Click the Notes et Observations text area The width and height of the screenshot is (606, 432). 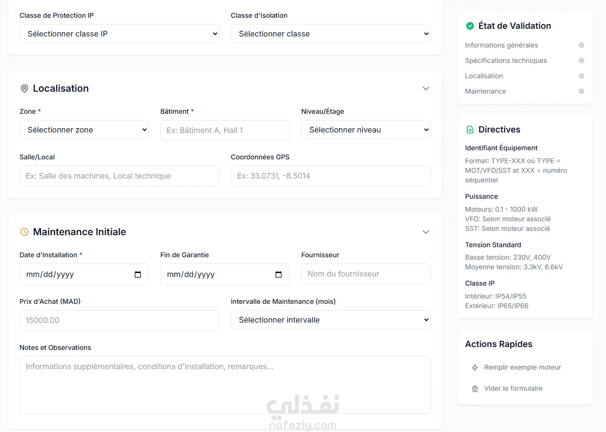(225, 384)
